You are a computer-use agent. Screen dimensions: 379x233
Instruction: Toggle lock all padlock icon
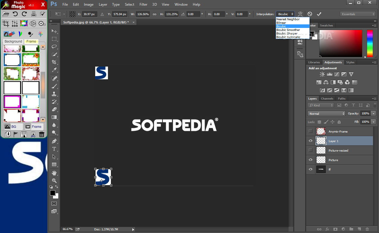[x=339, y=122]
